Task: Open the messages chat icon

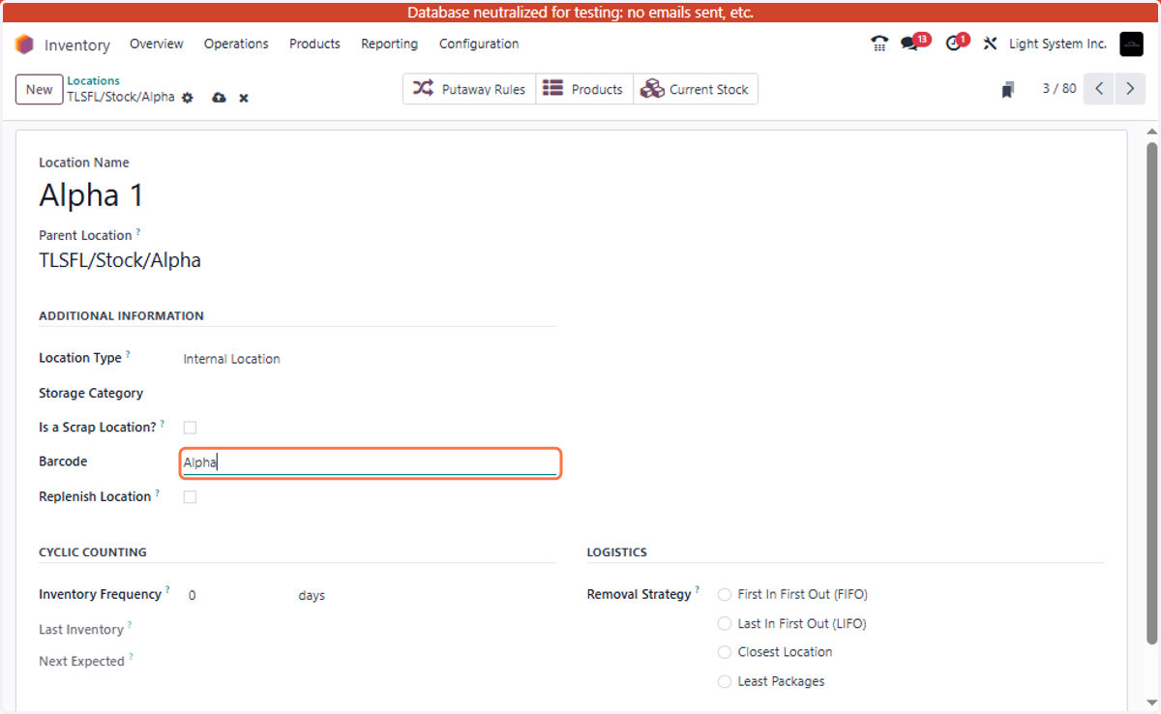Action: [x=909, y=44]
